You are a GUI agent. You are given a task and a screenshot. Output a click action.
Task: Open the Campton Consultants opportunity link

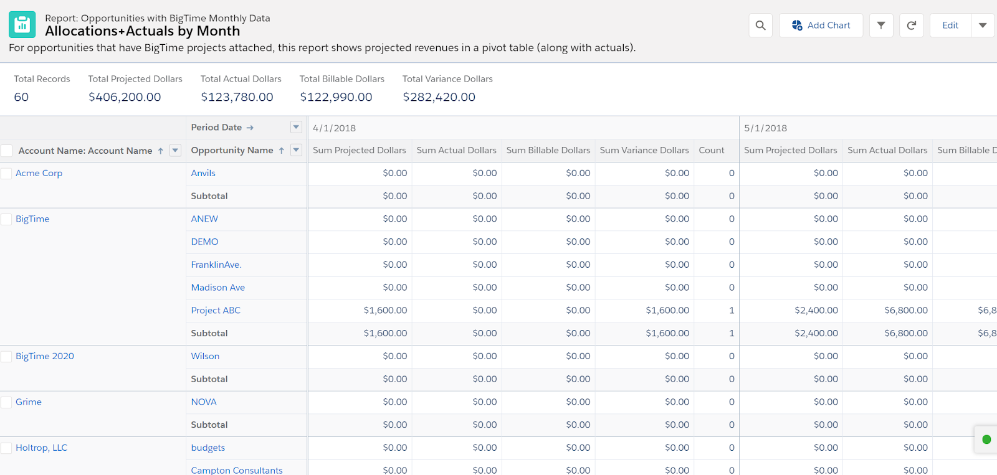tap(237, 470)
